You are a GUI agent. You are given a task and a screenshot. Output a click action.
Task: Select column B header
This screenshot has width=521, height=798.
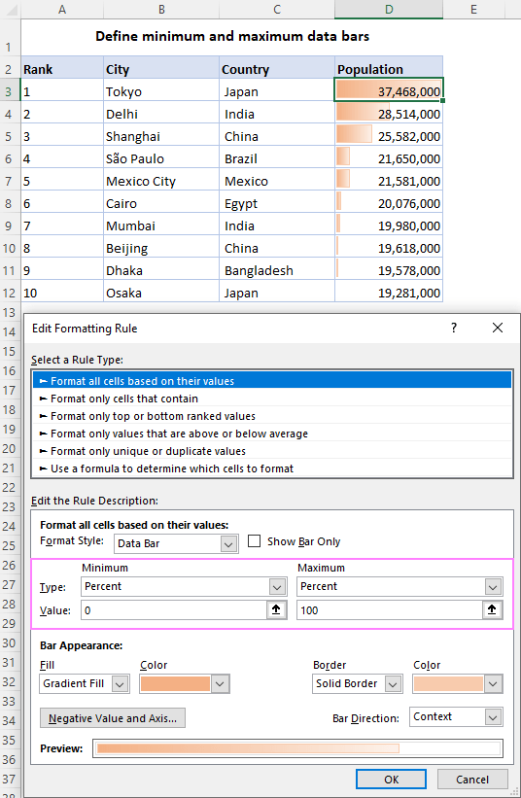(161, 9)
